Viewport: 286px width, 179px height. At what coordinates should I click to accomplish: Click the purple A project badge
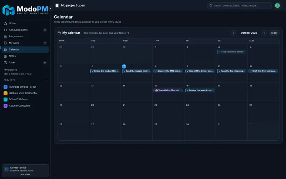[x=5, y=106]
